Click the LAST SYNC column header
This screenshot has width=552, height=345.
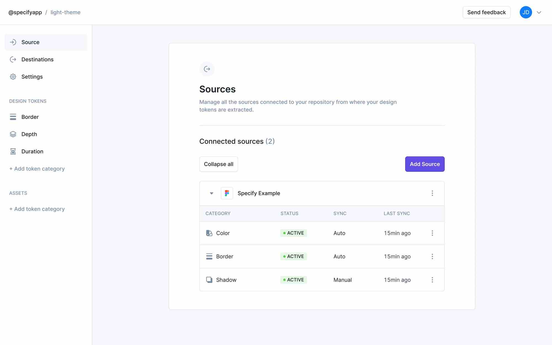[x=397, y=213]
